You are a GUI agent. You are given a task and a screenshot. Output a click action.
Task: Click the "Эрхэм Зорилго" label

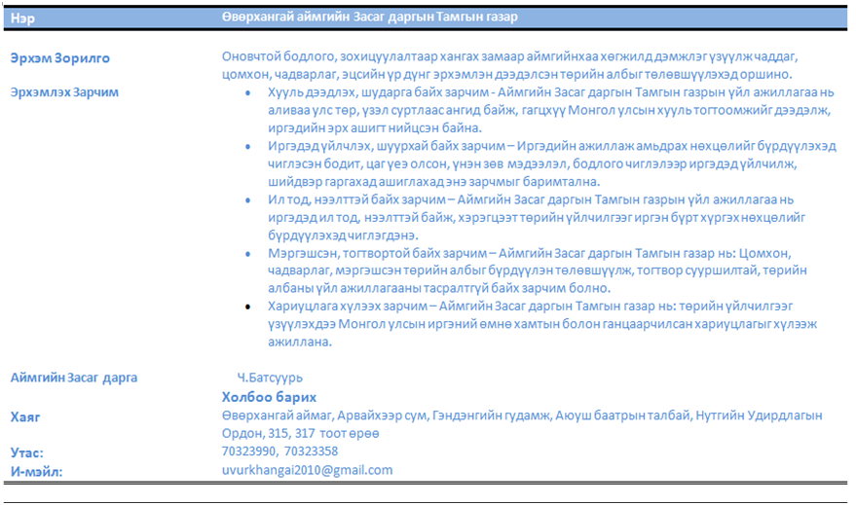59,58
